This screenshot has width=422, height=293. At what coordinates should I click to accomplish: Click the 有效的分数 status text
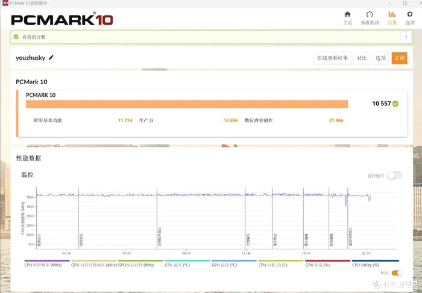point(34,37)
